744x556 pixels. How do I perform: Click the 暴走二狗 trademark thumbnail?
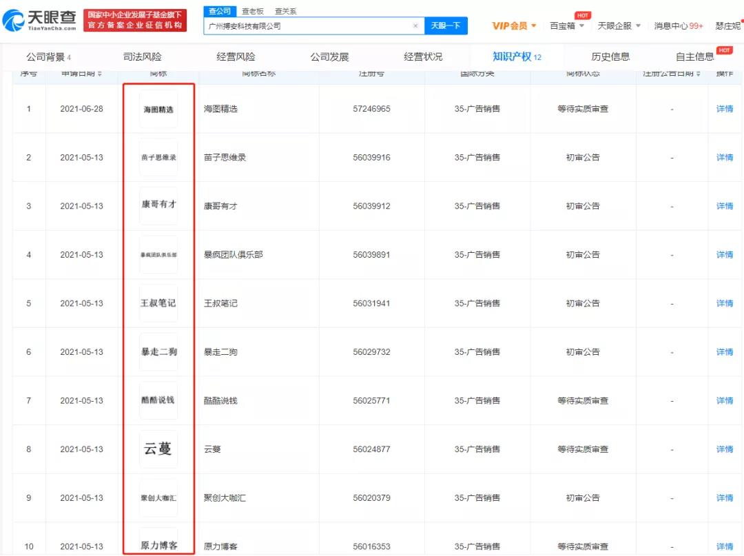click(158, 352)
